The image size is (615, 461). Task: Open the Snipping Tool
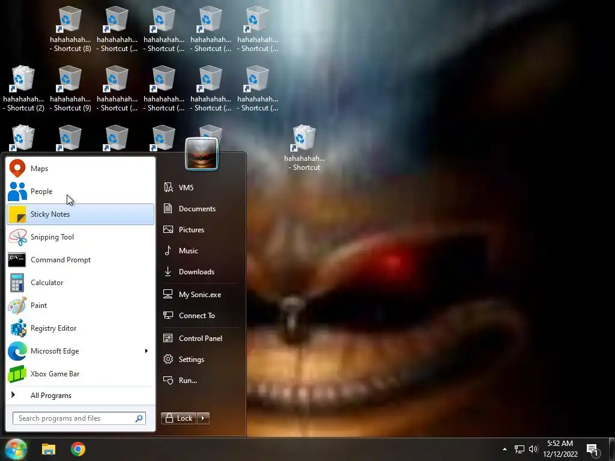coord(80,237)
